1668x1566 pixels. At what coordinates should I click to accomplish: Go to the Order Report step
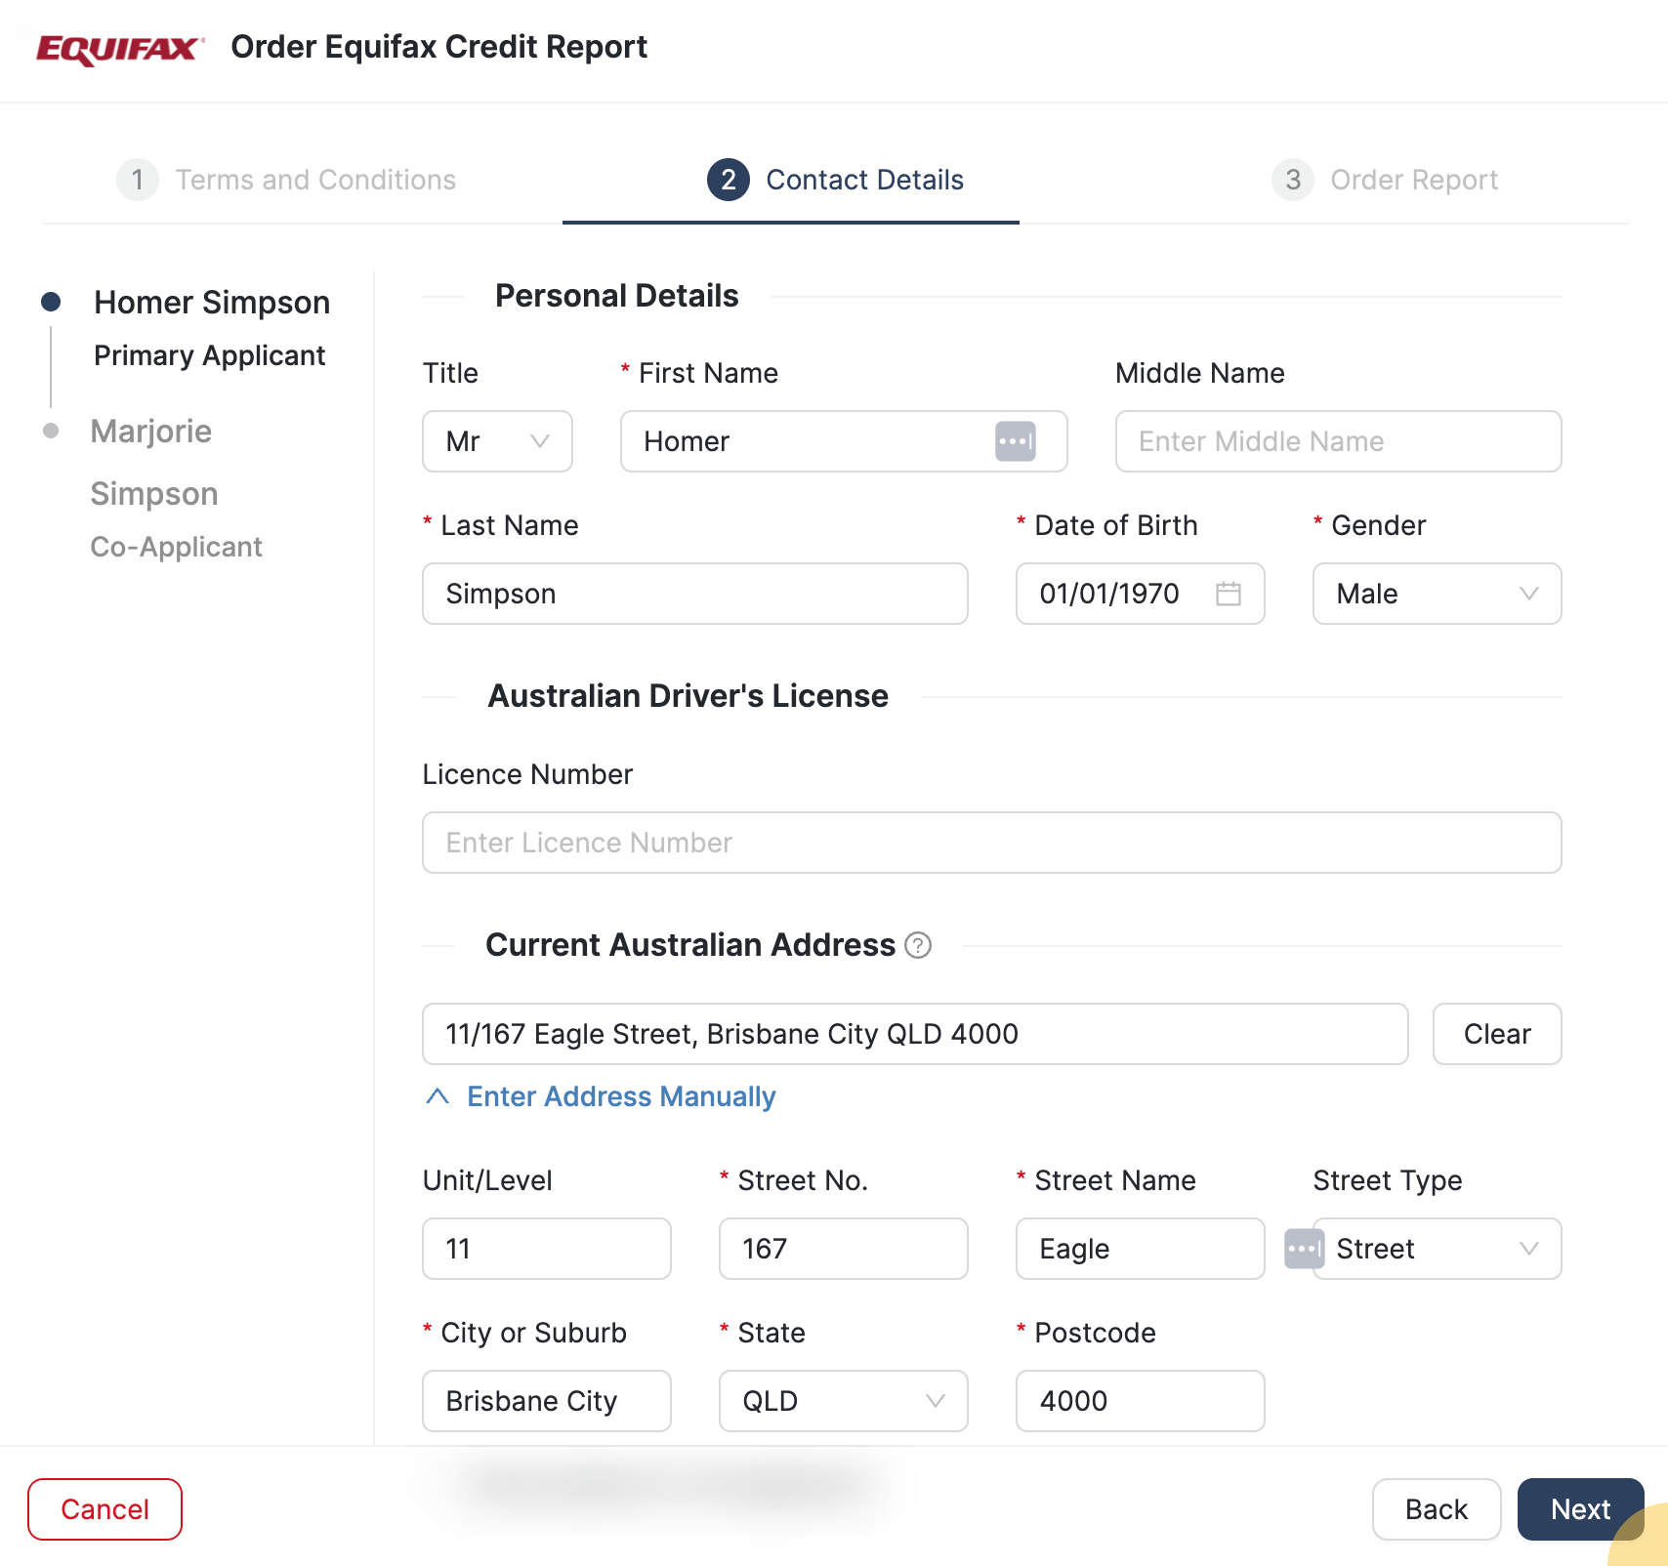point(1413,180)
